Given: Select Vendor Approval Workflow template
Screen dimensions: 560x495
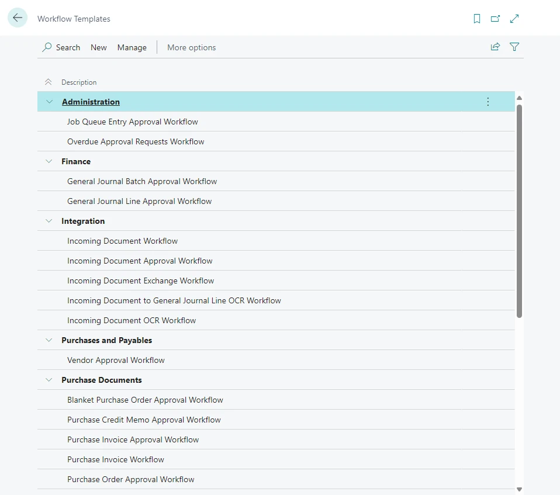Looking at the screenshot, I should [x=116, y=360].
